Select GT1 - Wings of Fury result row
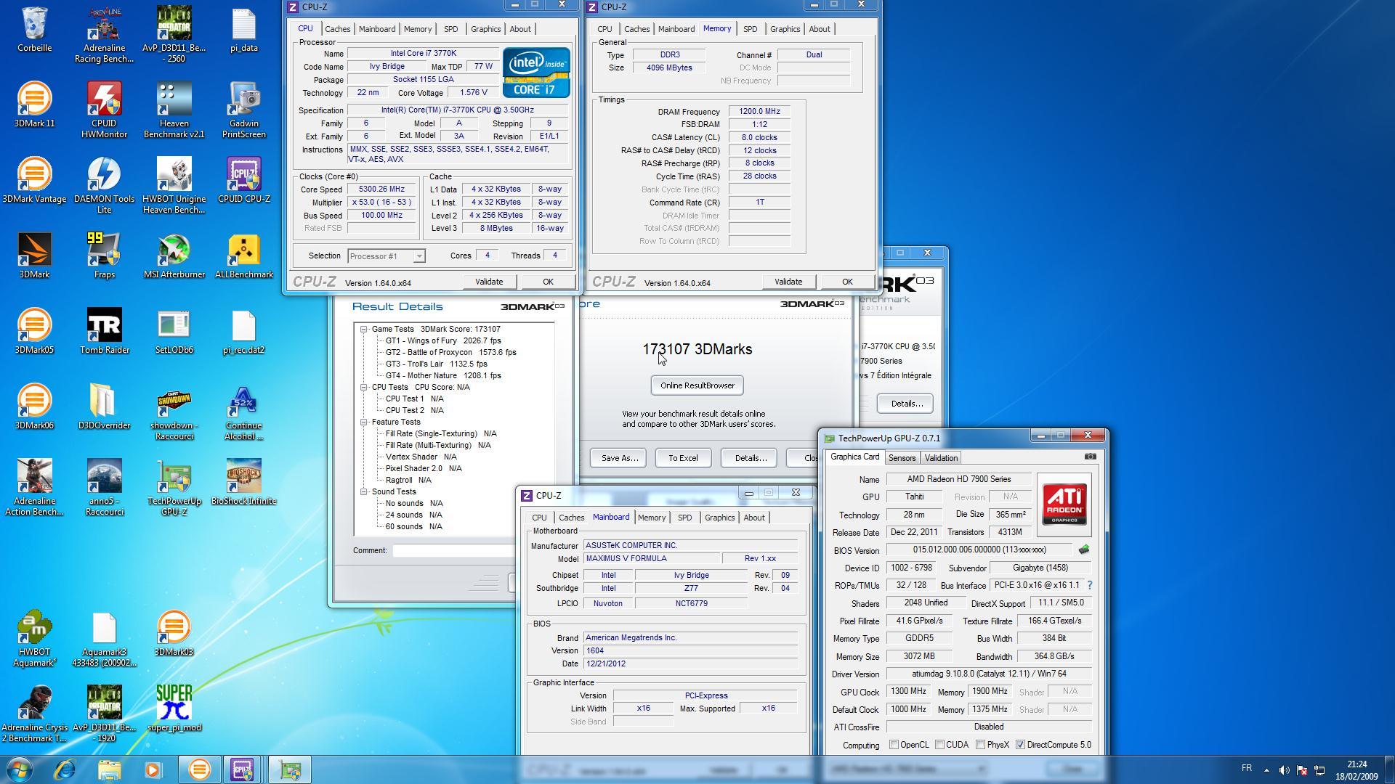1395x784 pixels. click(x=443, y=341)
